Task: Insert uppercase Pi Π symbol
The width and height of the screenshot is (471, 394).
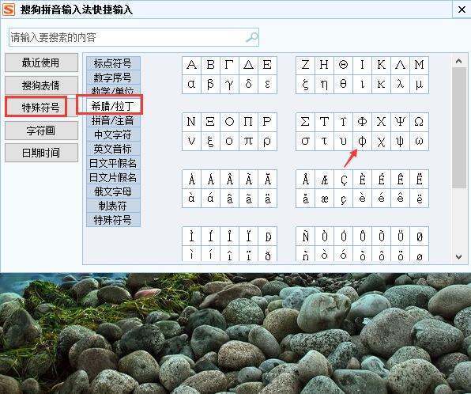Action: tap(248, 122)
